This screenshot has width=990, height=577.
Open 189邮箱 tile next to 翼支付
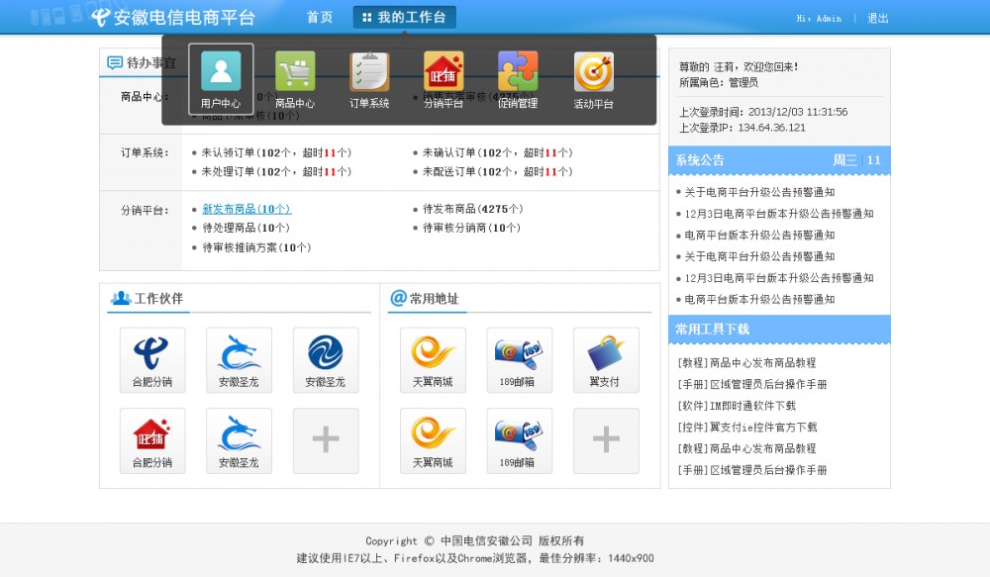click(519, 360)
